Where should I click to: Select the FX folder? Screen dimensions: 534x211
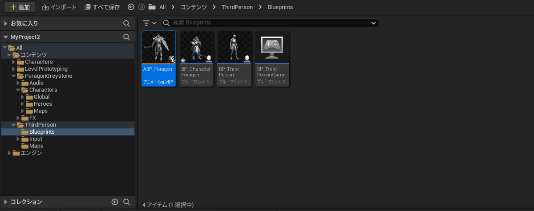click(x=32, y=118)
